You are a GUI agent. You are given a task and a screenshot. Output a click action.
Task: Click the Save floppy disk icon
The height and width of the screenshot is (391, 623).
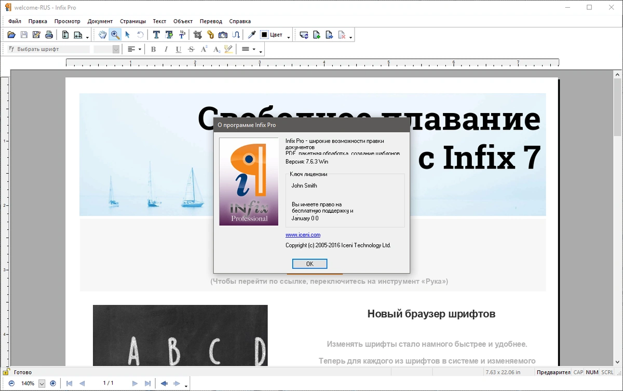24,35
